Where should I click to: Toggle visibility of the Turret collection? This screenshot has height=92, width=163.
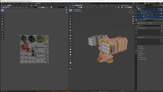tap(160, 9)
